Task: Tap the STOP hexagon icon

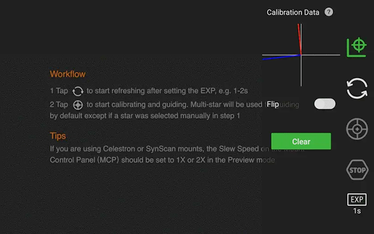Action: 357,170
